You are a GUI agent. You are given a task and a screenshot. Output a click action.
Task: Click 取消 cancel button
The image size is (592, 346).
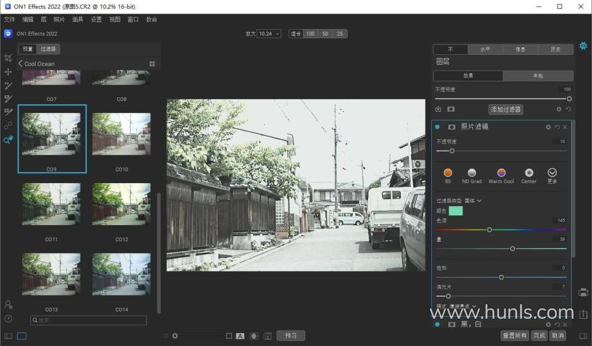[558, 336]
